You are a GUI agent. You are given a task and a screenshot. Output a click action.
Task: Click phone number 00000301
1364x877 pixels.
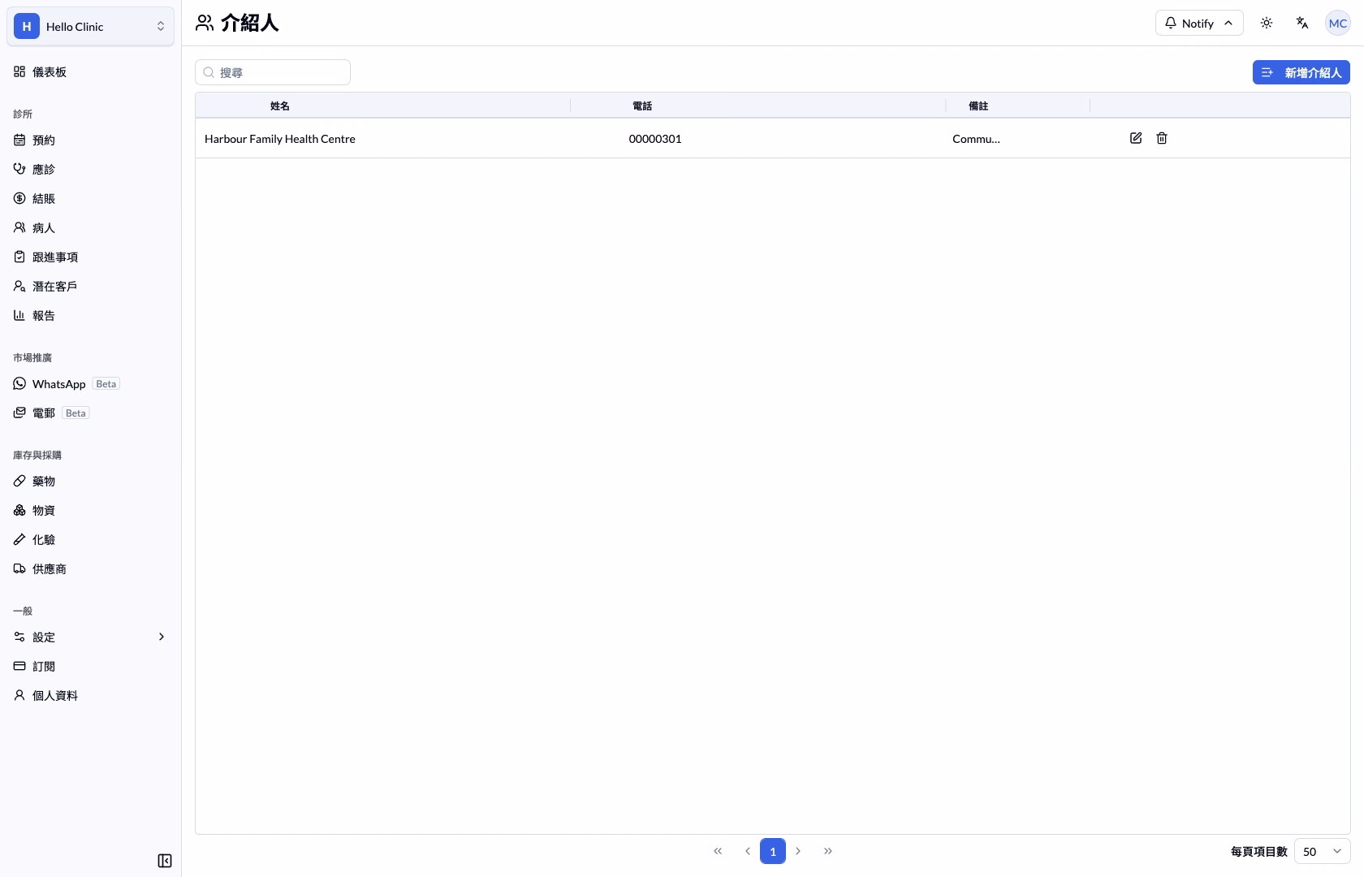[655, 139]
